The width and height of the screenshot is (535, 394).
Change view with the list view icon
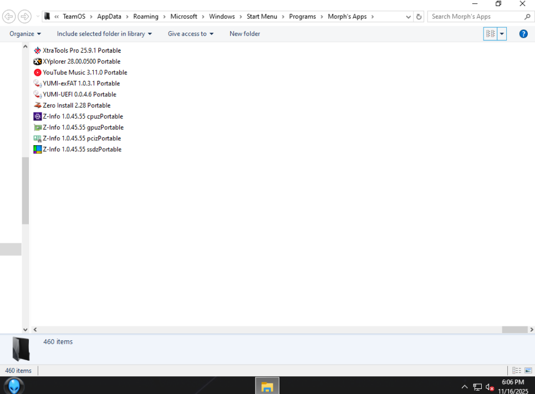coord(490,34)
